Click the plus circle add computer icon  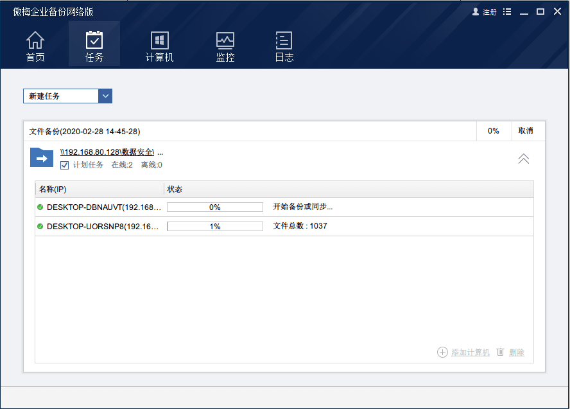(x=442, y=352)
